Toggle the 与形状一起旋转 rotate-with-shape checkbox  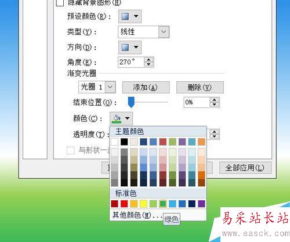coord(70,150)
